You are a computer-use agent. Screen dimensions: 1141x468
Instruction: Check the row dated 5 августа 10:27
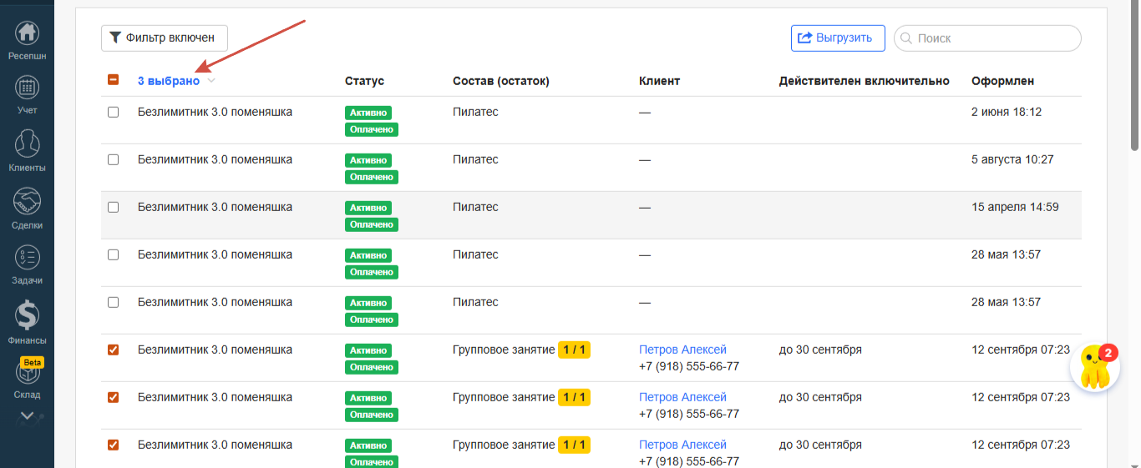tap(114, 159)
